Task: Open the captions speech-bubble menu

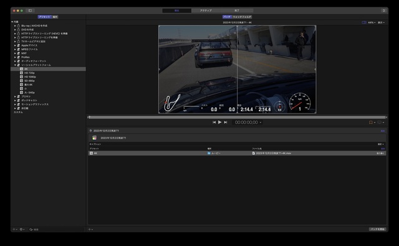Action: tap(380, 122)
